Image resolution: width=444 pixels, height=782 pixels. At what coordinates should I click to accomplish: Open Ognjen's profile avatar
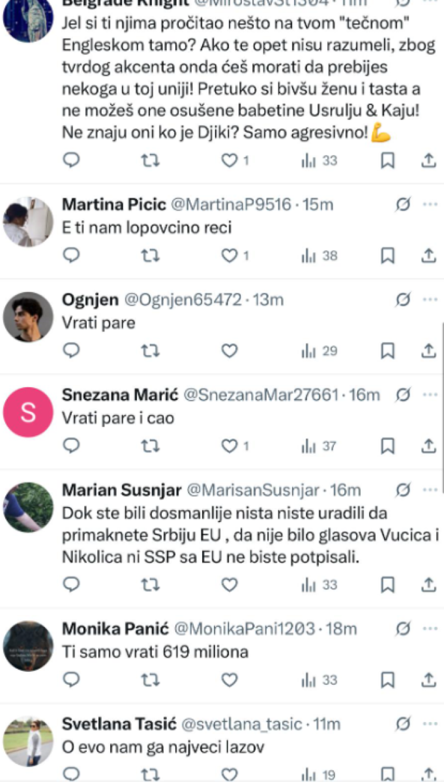pos(28,317)
